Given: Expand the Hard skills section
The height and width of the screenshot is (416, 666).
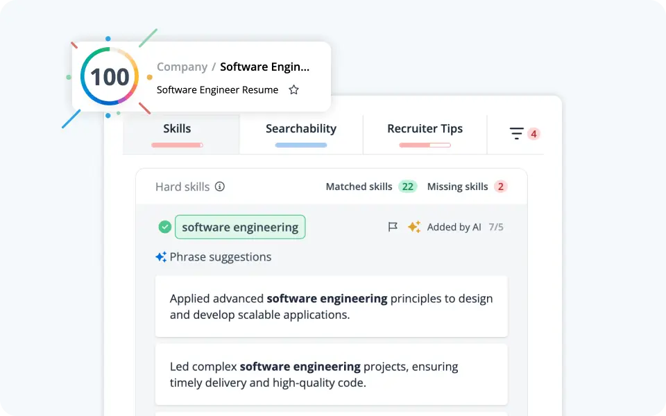Looking at the screenshot, I should 182,187.
